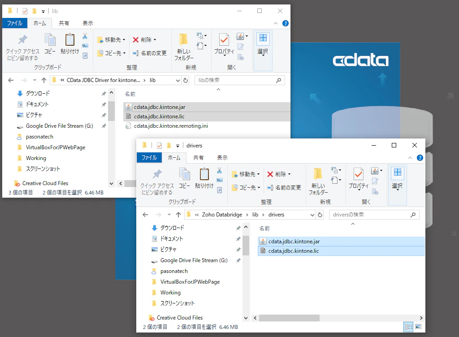Open View tab in lib window
459x337 pixels.
[87, 23]
